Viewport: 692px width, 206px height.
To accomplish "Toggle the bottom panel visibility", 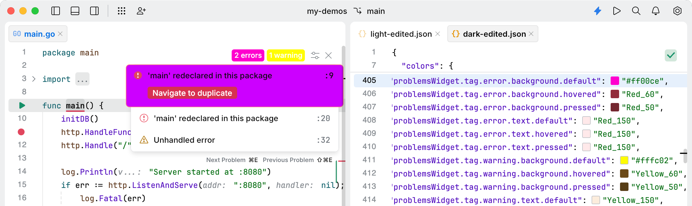I will point(75,11).
